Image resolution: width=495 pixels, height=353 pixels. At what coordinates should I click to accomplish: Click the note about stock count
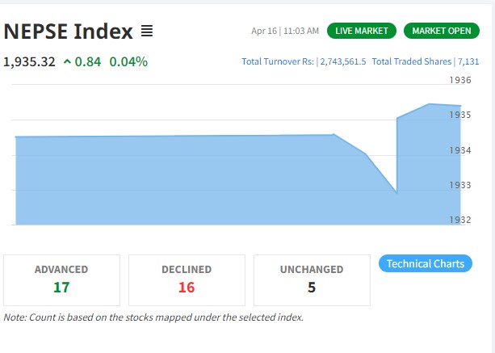tap(153, 317)
